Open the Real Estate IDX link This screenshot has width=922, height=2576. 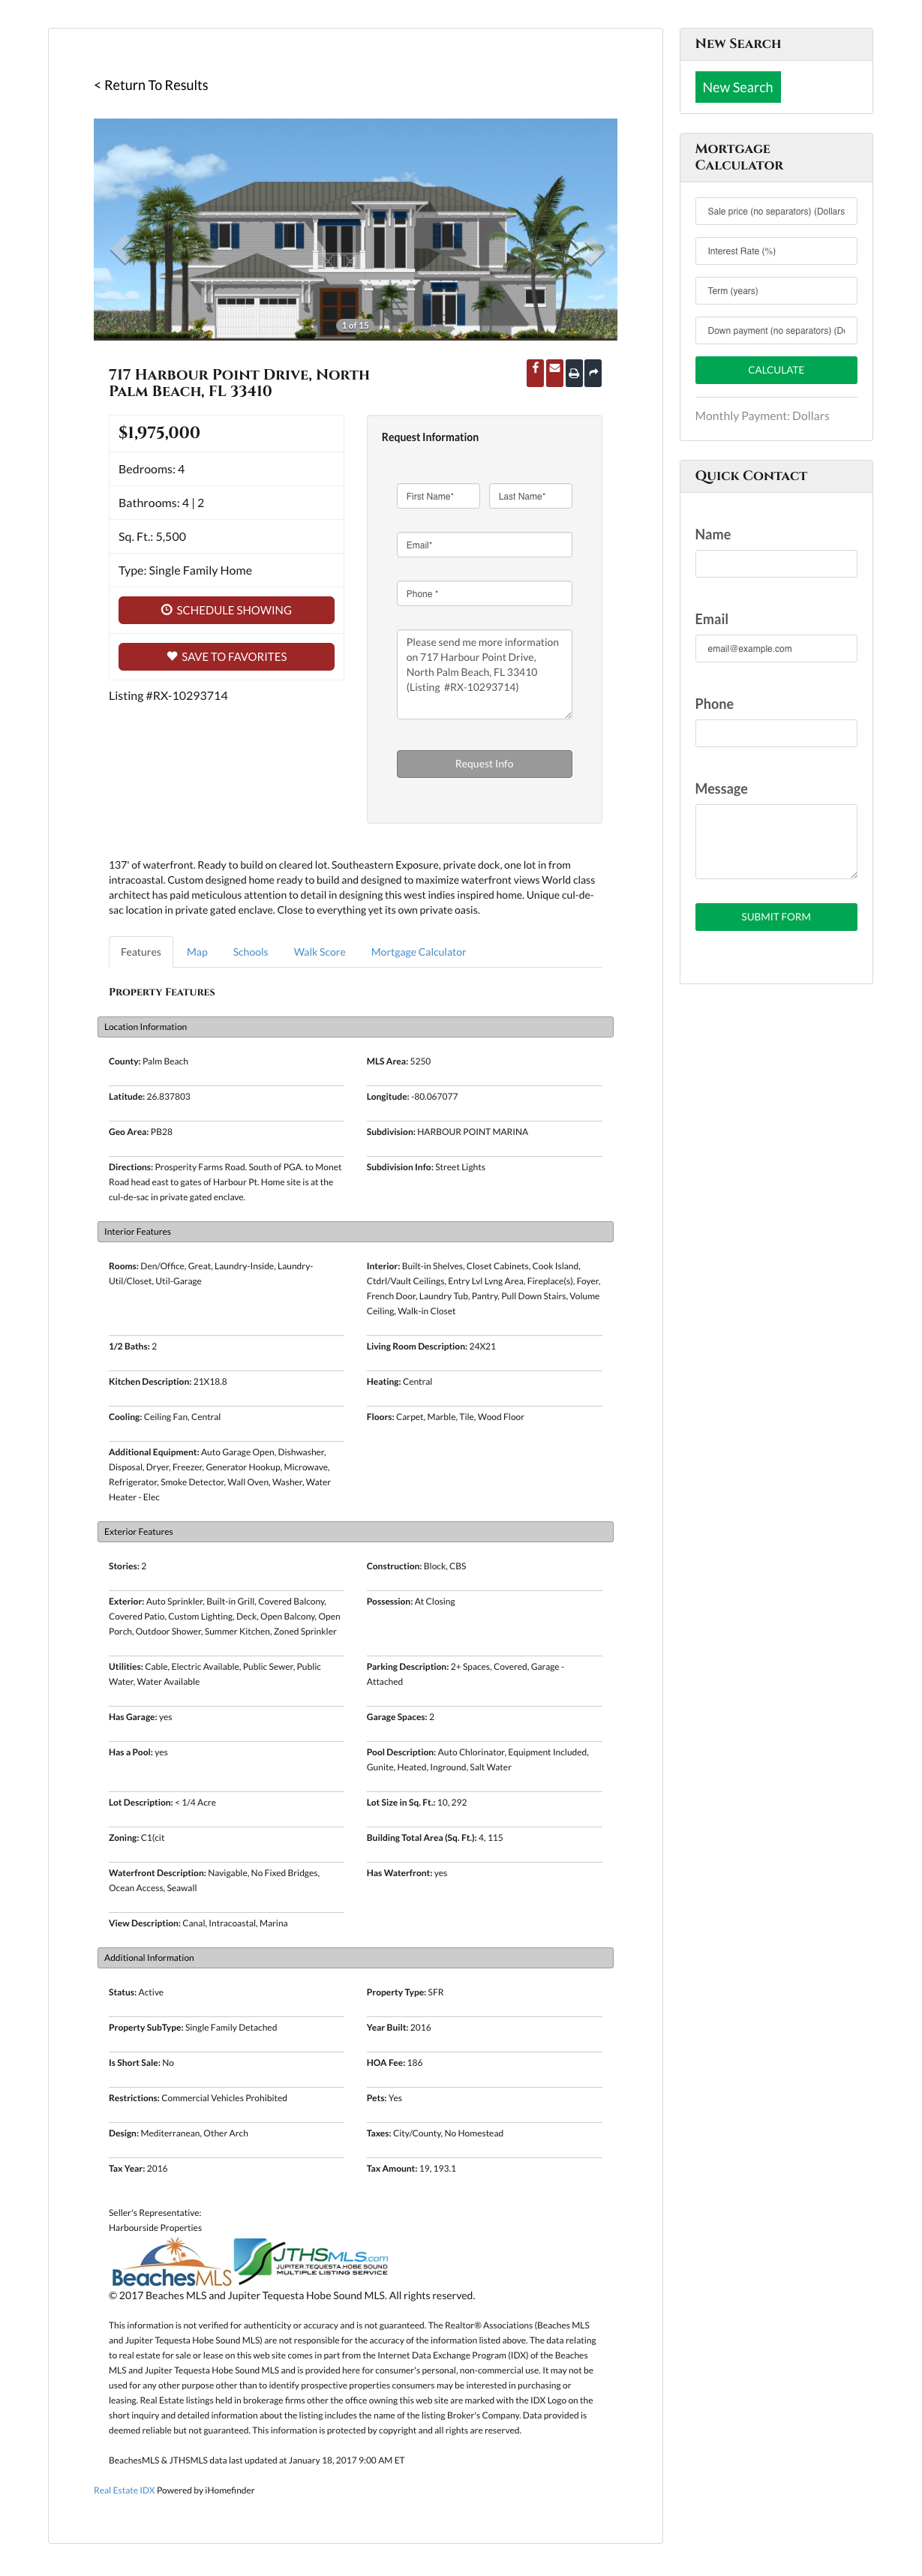tap(124, 2490)
